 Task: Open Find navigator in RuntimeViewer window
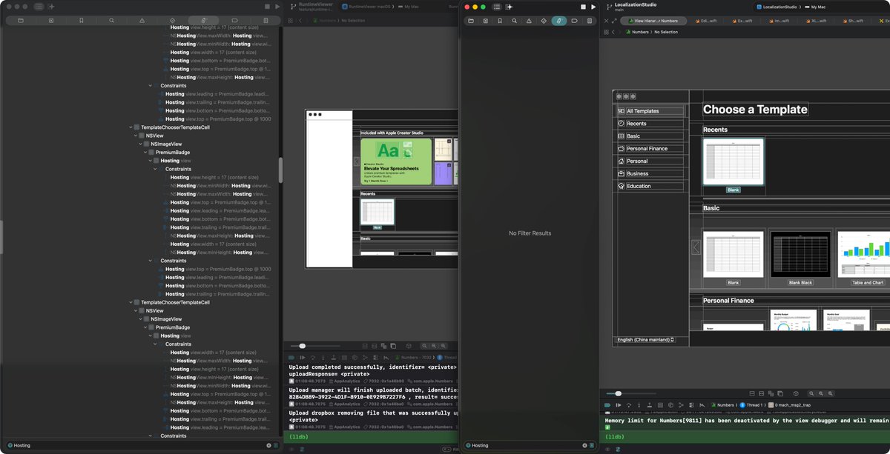click(111, 21)
